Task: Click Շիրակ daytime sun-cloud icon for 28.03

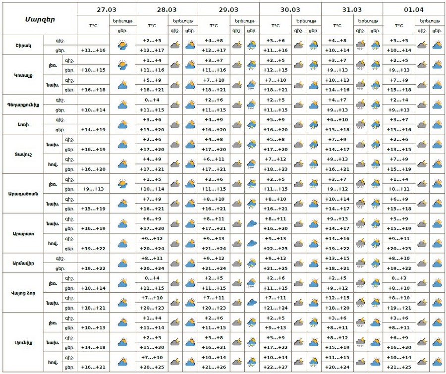Action: pos(190,45)
